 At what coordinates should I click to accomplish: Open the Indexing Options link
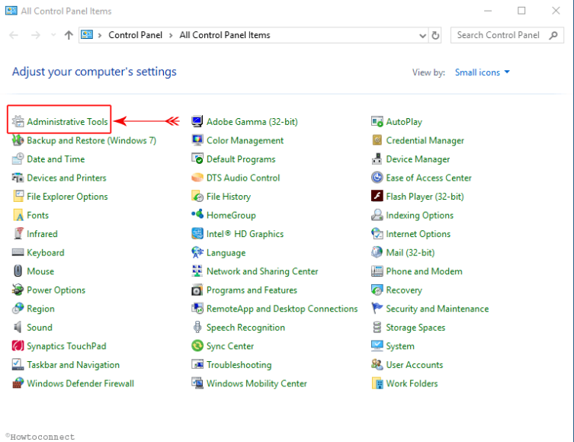[419, 215]
